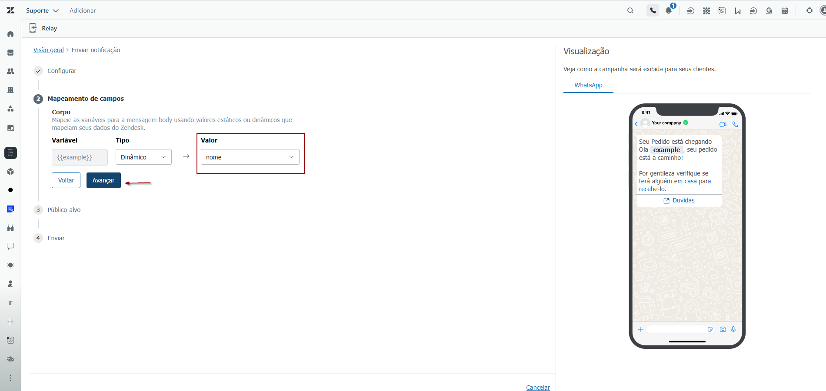Click the camera icon in preview chat bar
The image size is (826, 391).
point(723,329)
